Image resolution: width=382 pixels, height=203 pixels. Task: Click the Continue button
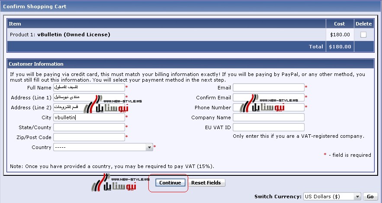[170, 183]
